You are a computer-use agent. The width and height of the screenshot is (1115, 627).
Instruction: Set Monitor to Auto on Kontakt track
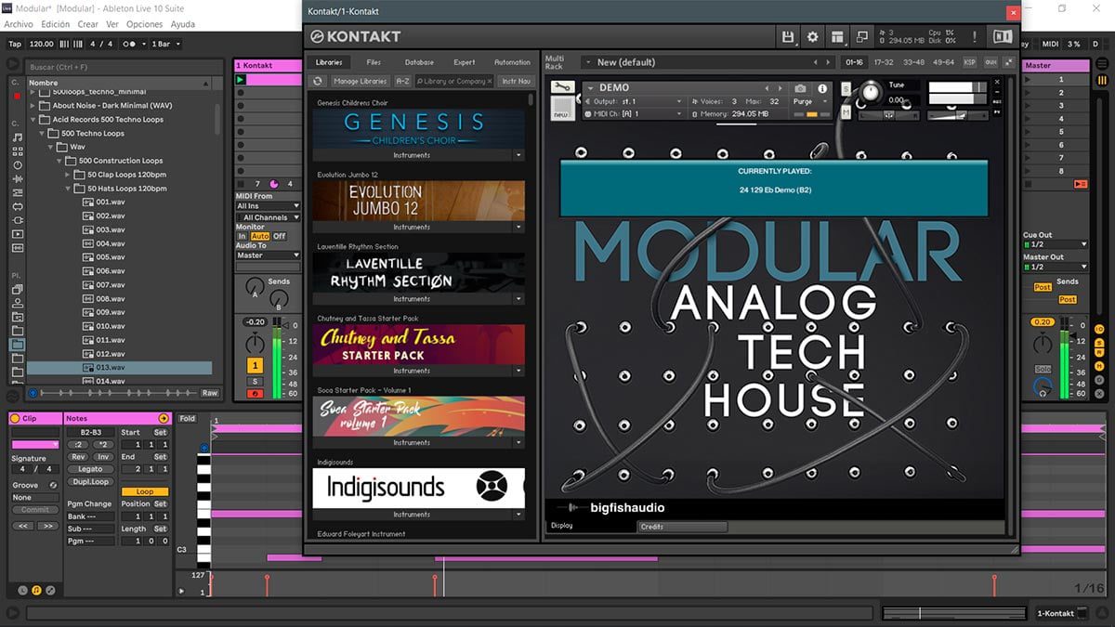(x=260, y=237)
